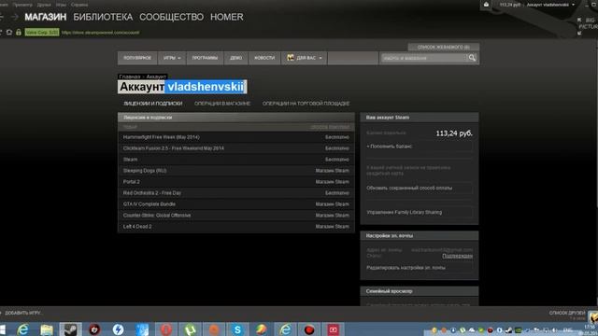Click the Программы store button
The image size is (598, 336).
pos(205,58)
